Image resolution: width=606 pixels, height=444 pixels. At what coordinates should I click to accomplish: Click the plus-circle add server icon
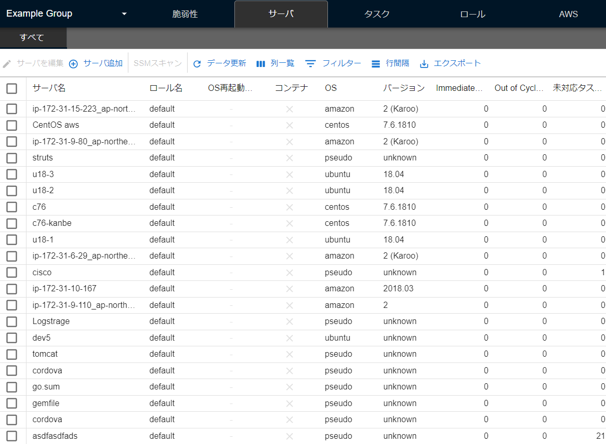[73, 64]
